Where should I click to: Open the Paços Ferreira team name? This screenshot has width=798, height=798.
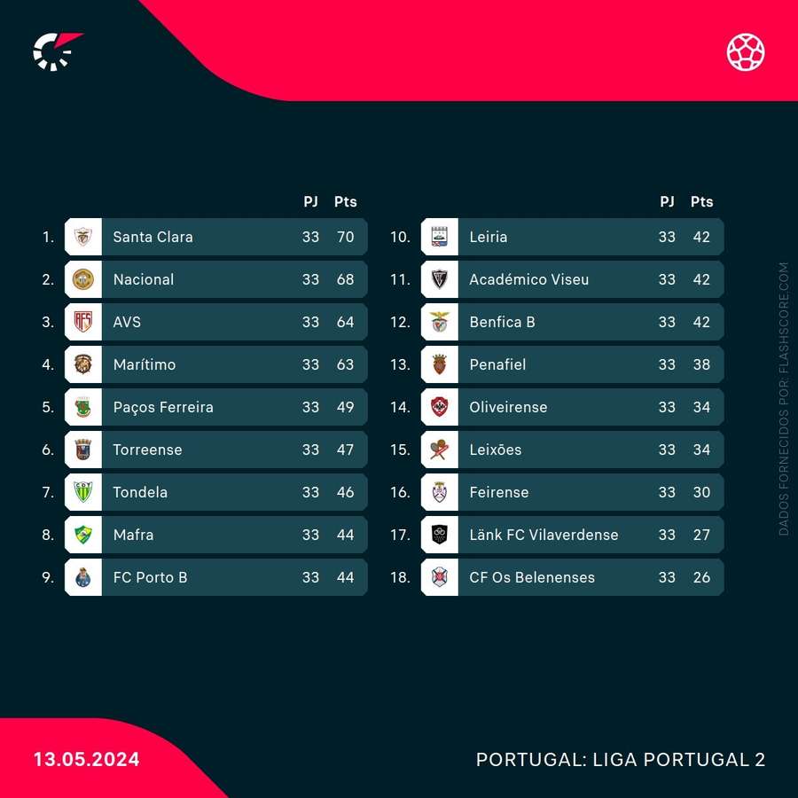pyautogui.click(x=163, y=407)
